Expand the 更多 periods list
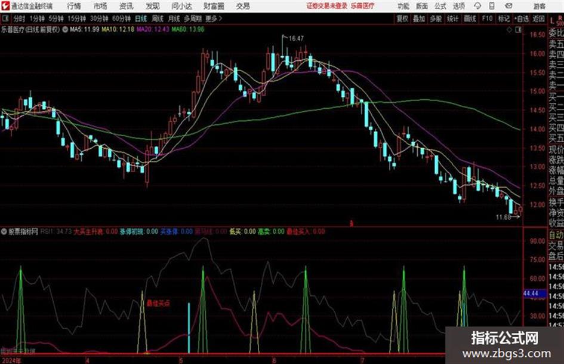This screenshot has width=564, height=364. click(x=214, y=19)
